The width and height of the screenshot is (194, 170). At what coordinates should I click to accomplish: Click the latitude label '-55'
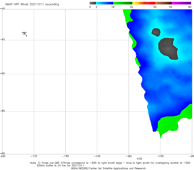pos(2,111)
